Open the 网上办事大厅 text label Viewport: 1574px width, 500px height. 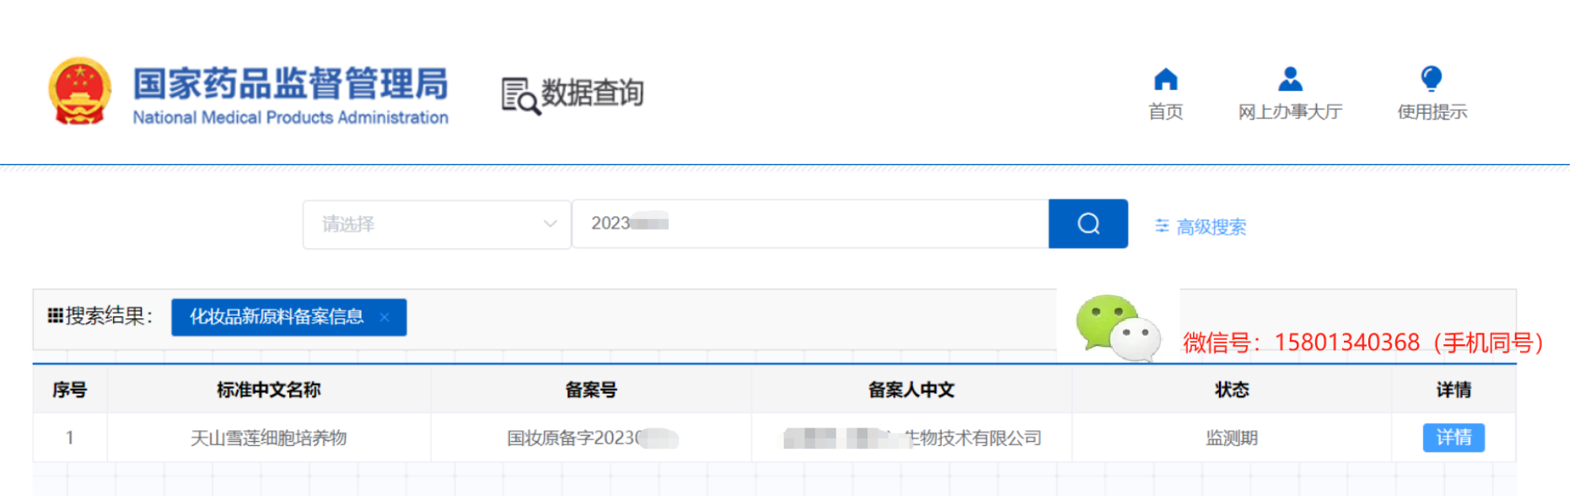click(1289, 112)
